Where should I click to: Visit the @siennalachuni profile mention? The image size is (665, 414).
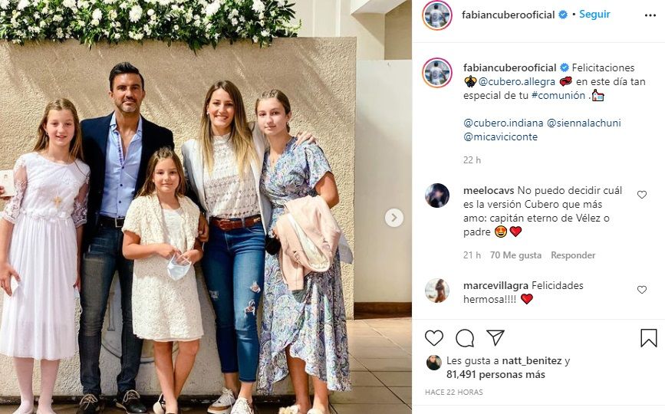pos(584,123)
